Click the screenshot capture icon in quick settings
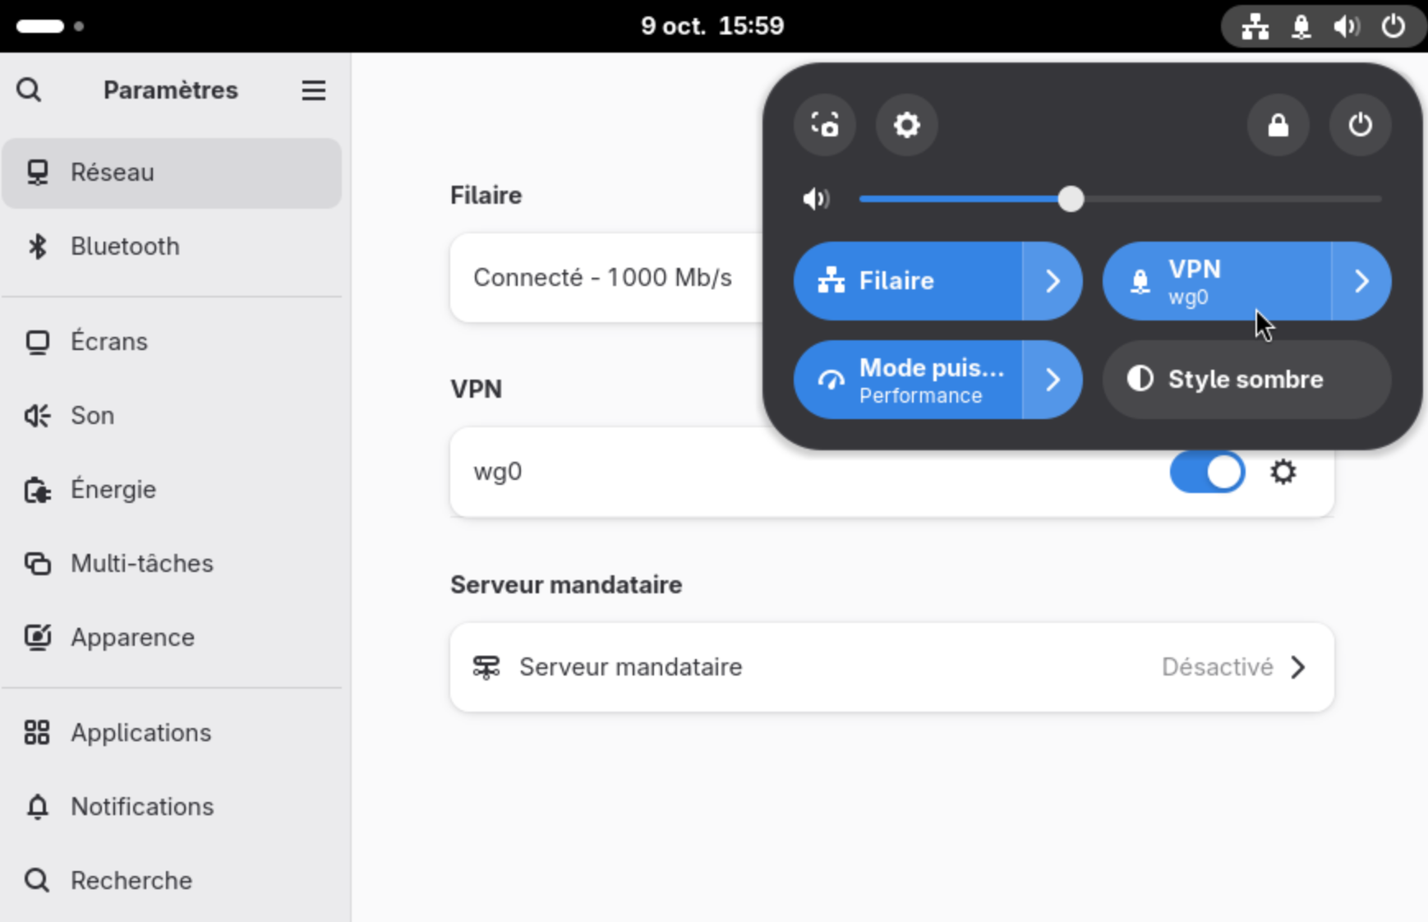The height and width of the screenshot is (922, 1428). click(x=825, y=125)
